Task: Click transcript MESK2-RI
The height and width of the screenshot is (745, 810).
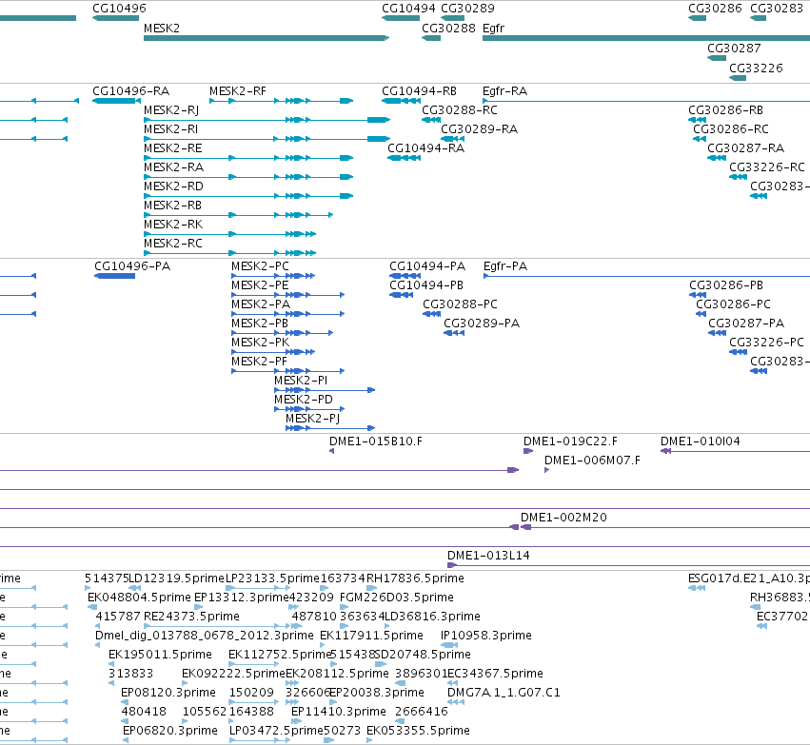Action: click(x=170, y=129)
